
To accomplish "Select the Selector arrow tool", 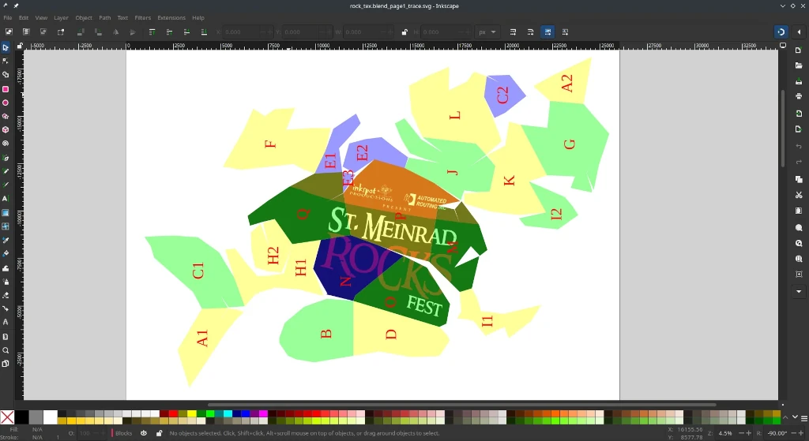I will coord(6,47).
